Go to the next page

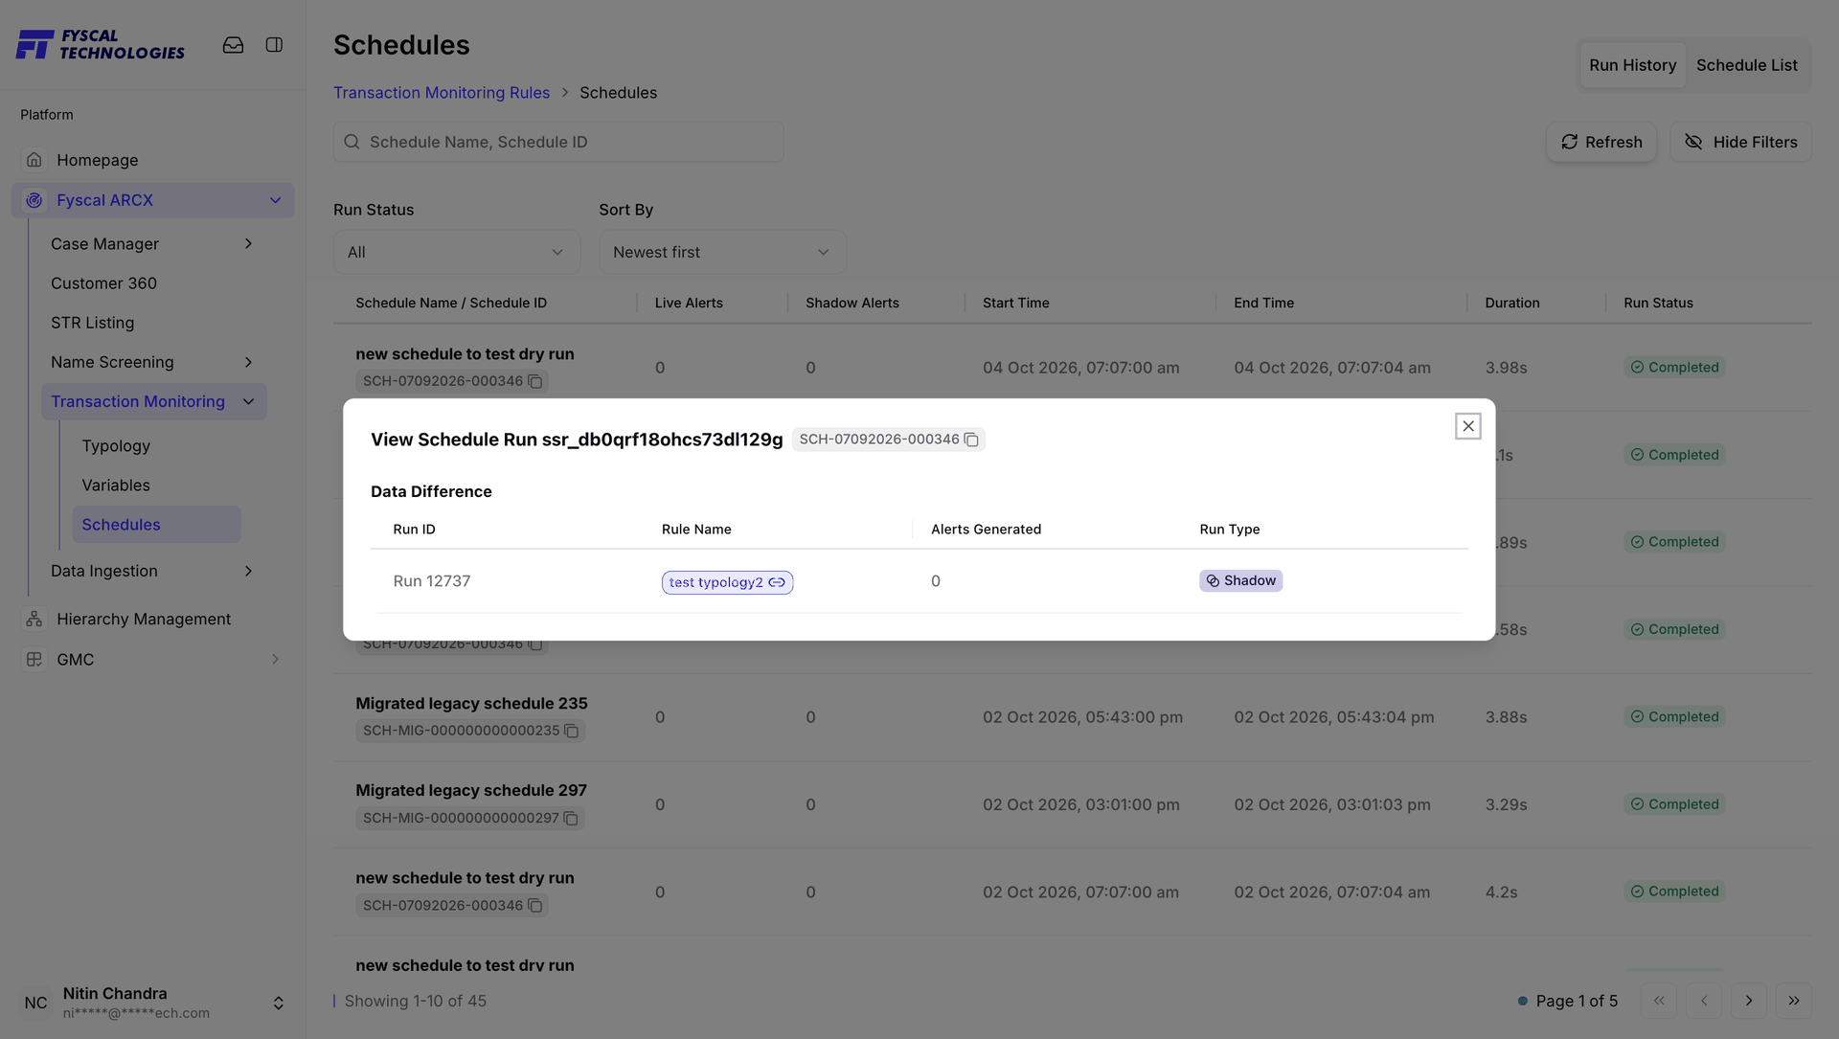coord(1749,1001)
